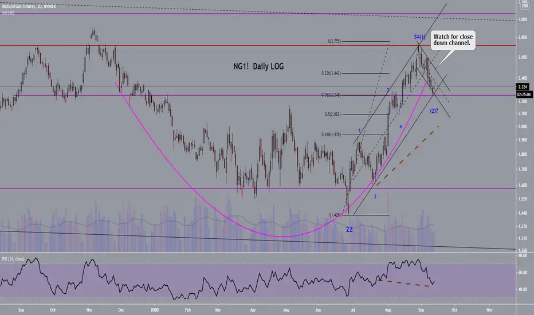The height and width of the screenshot is (315, 534).
Task: Click the 1.600 price axis value
Action: [523, 185]
